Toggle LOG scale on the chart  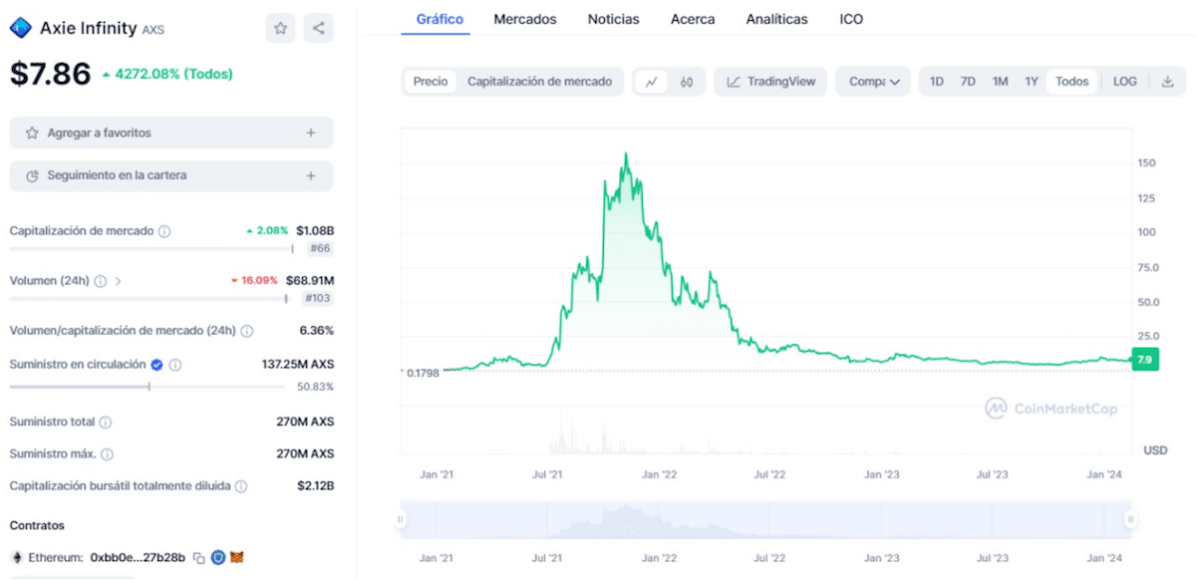(1124, 81)
